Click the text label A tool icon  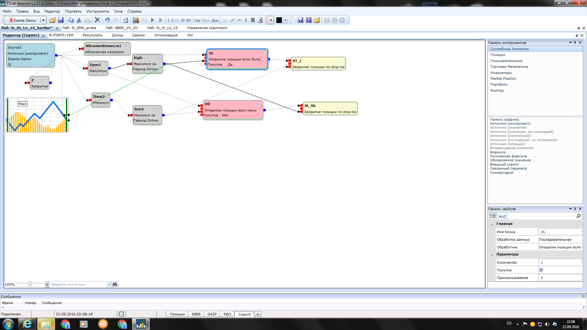(260, 20)
